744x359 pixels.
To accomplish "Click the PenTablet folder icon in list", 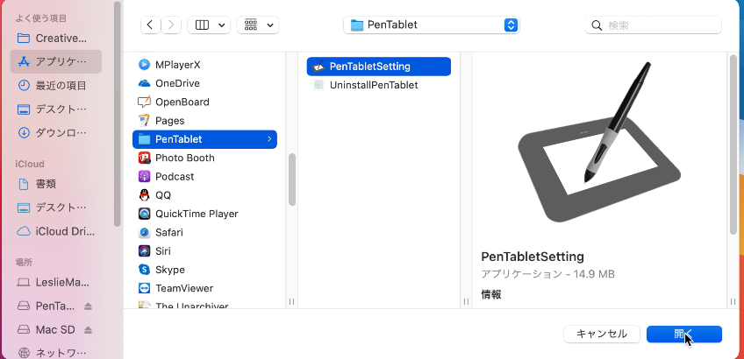I will click(144, 139).
